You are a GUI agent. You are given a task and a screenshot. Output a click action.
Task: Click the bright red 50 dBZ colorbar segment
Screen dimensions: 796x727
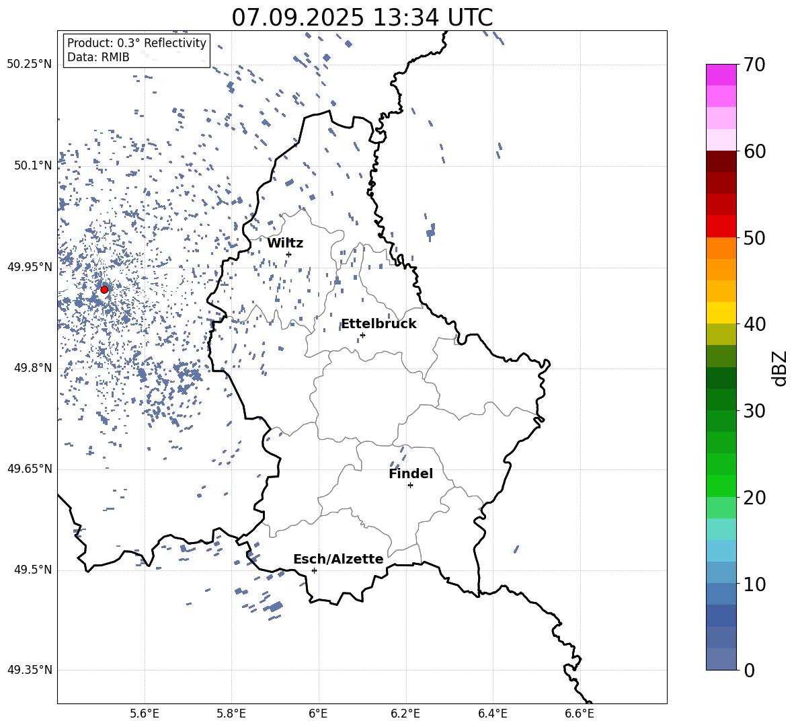point(721,227)
